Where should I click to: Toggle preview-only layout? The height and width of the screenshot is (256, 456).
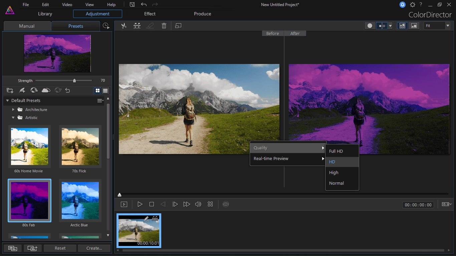414,26
